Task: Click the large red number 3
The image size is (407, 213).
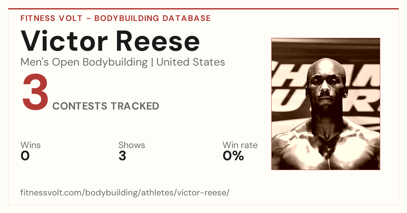Action: (x=35, y=93)
